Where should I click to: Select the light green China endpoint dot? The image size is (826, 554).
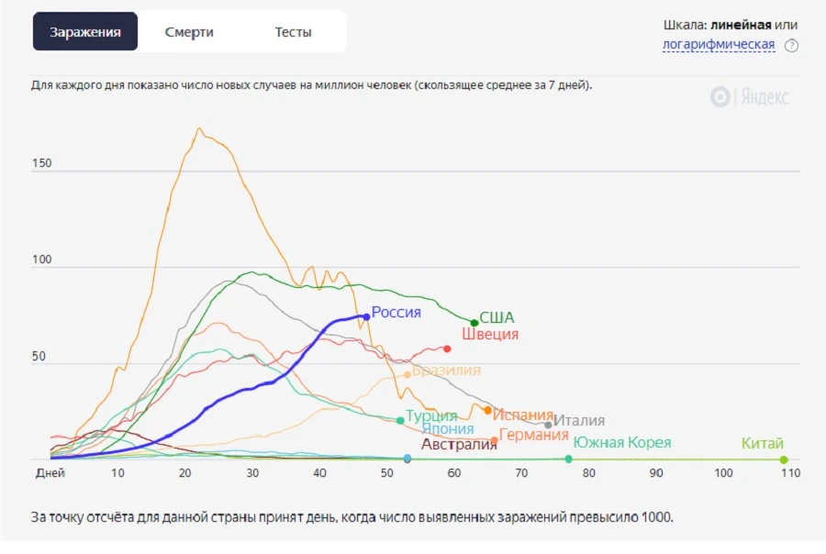pyautogui.click(x=784, y=460)
